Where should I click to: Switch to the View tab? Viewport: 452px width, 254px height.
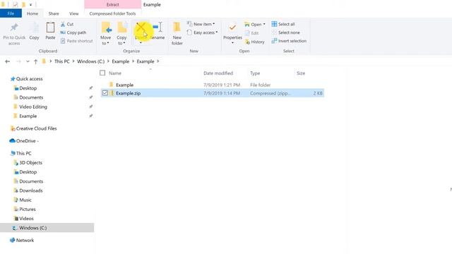(73, 13)
